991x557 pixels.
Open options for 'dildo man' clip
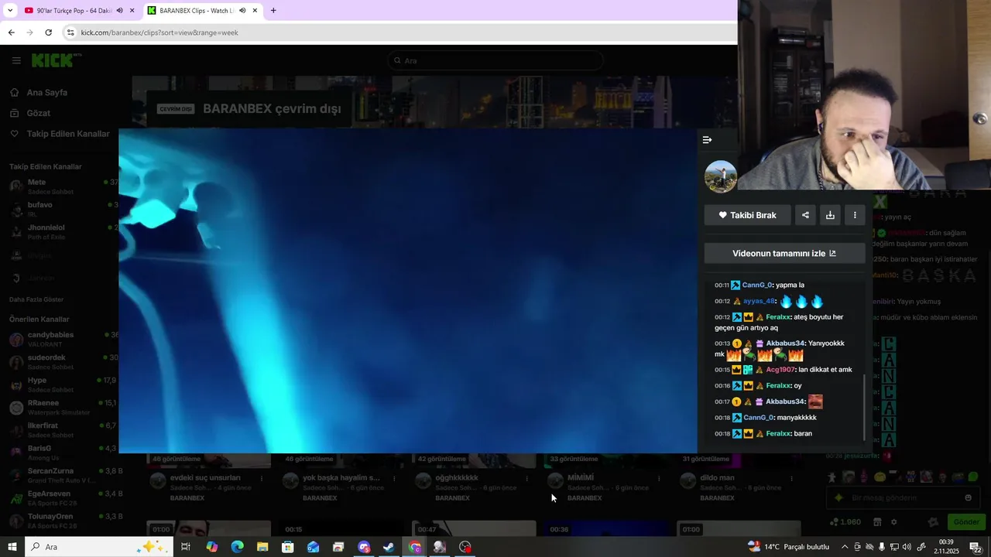click(x=791, y=478)
